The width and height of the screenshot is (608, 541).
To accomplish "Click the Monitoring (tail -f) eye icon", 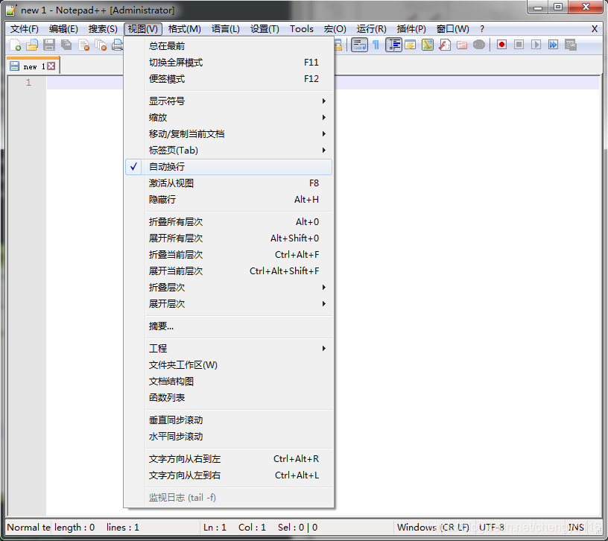I will (x=479, y=45).
